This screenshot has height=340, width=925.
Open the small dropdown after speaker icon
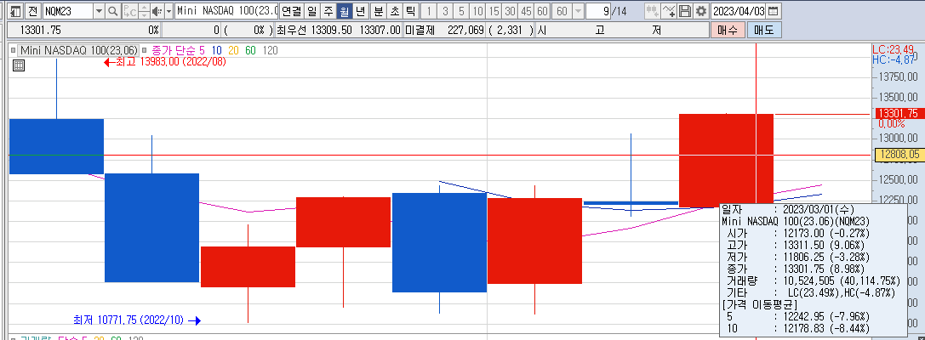[169, 11]
